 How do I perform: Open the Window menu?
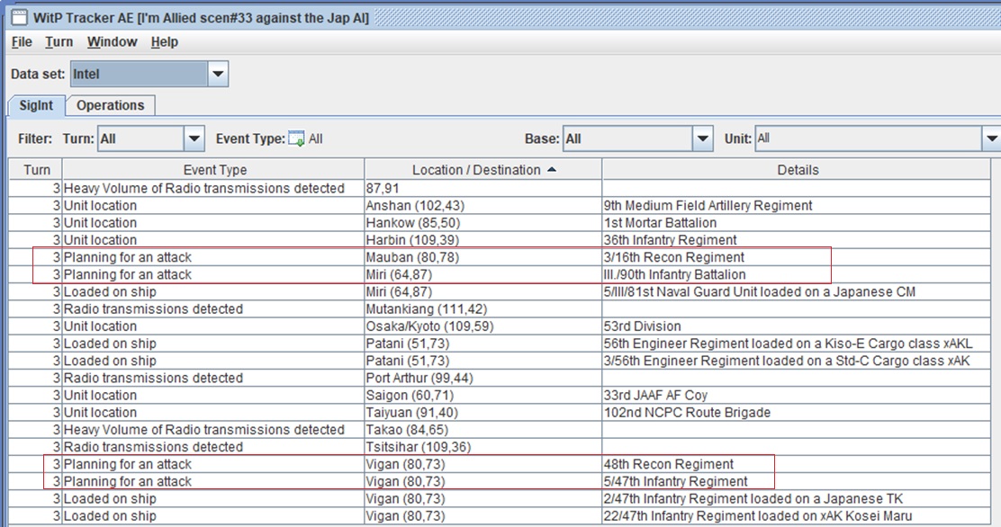pyautogui.click(x=113, y=42)
